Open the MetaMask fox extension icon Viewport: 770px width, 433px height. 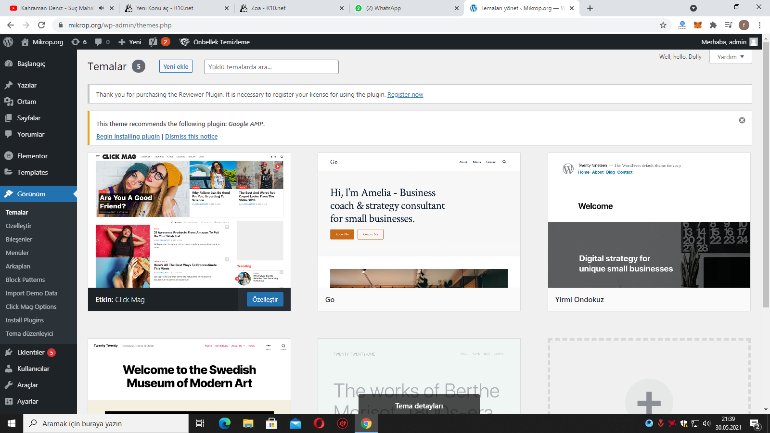pyautogui.click(x=698, y=25)
